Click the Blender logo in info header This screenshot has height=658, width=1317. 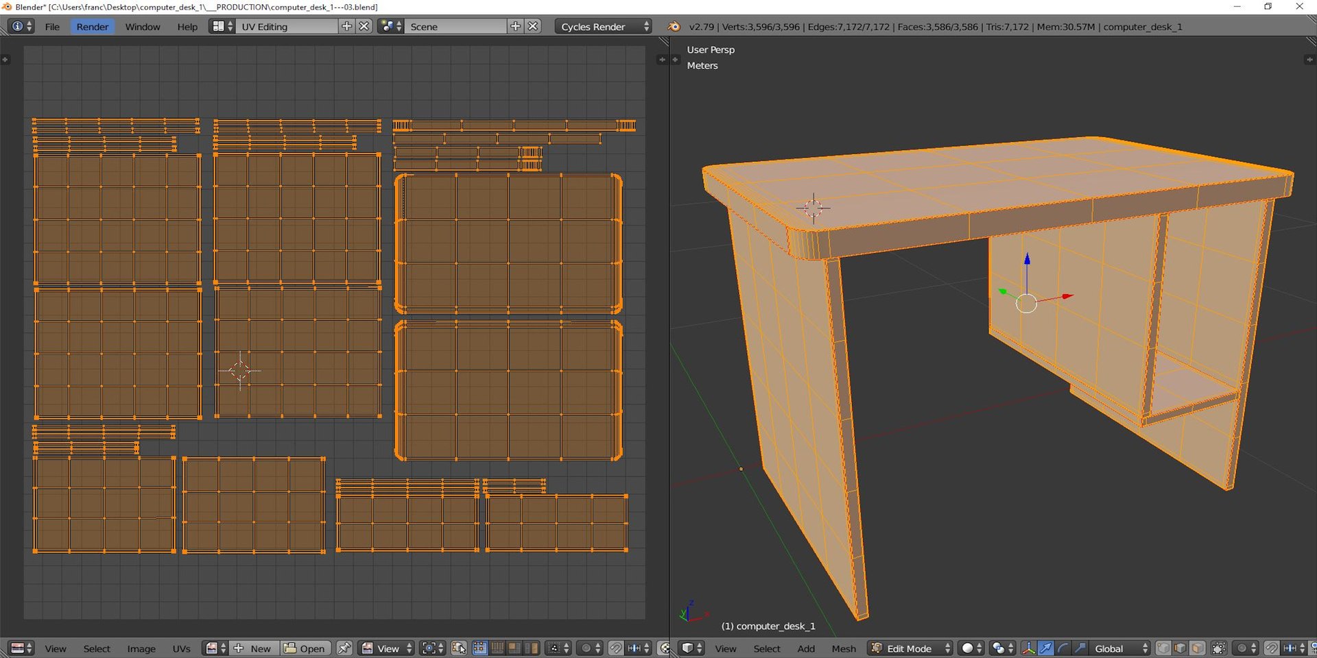click(674, 26)
